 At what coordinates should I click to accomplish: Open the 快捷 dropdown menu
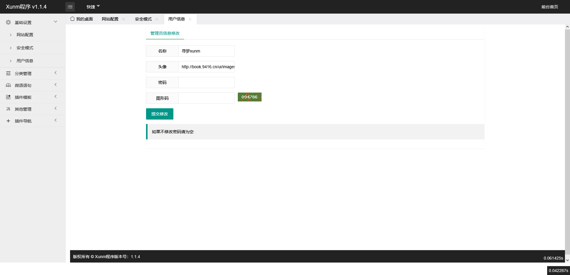point(93,7)
